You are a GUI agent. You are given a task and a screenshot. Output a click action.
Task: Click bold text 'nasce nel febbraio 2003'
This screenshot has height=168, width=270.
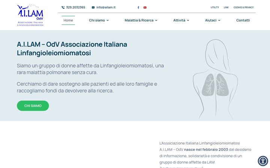coord(206,149)
